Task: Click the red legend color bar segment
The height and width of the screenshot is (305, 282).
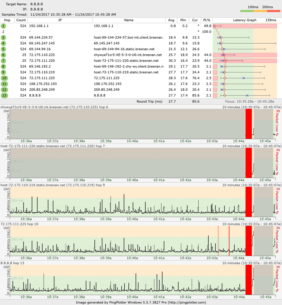Action: pyautogui.click(x=273, y=11)
